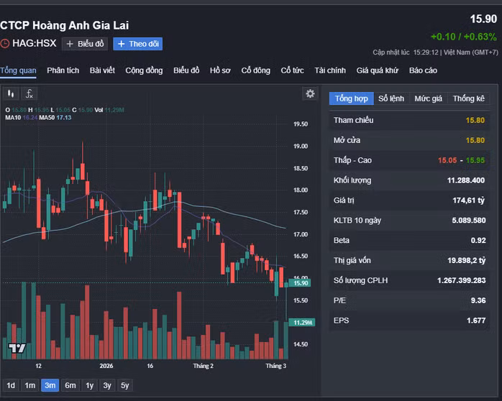
Task: Click the EPS 1.677 row
Action: [x=409, y=321]
